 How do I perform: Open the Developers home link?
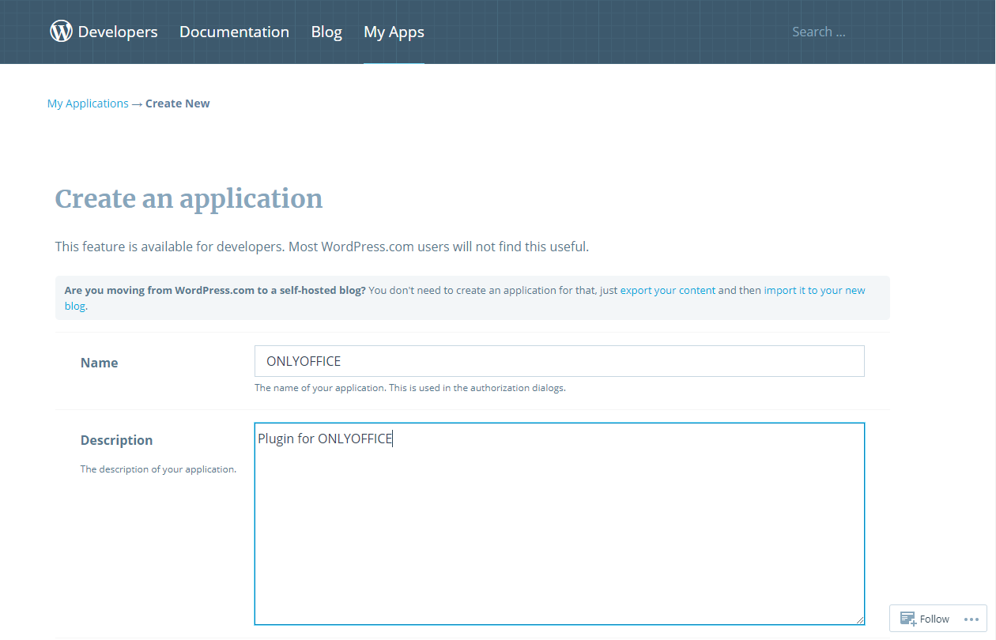pos(118,32)
